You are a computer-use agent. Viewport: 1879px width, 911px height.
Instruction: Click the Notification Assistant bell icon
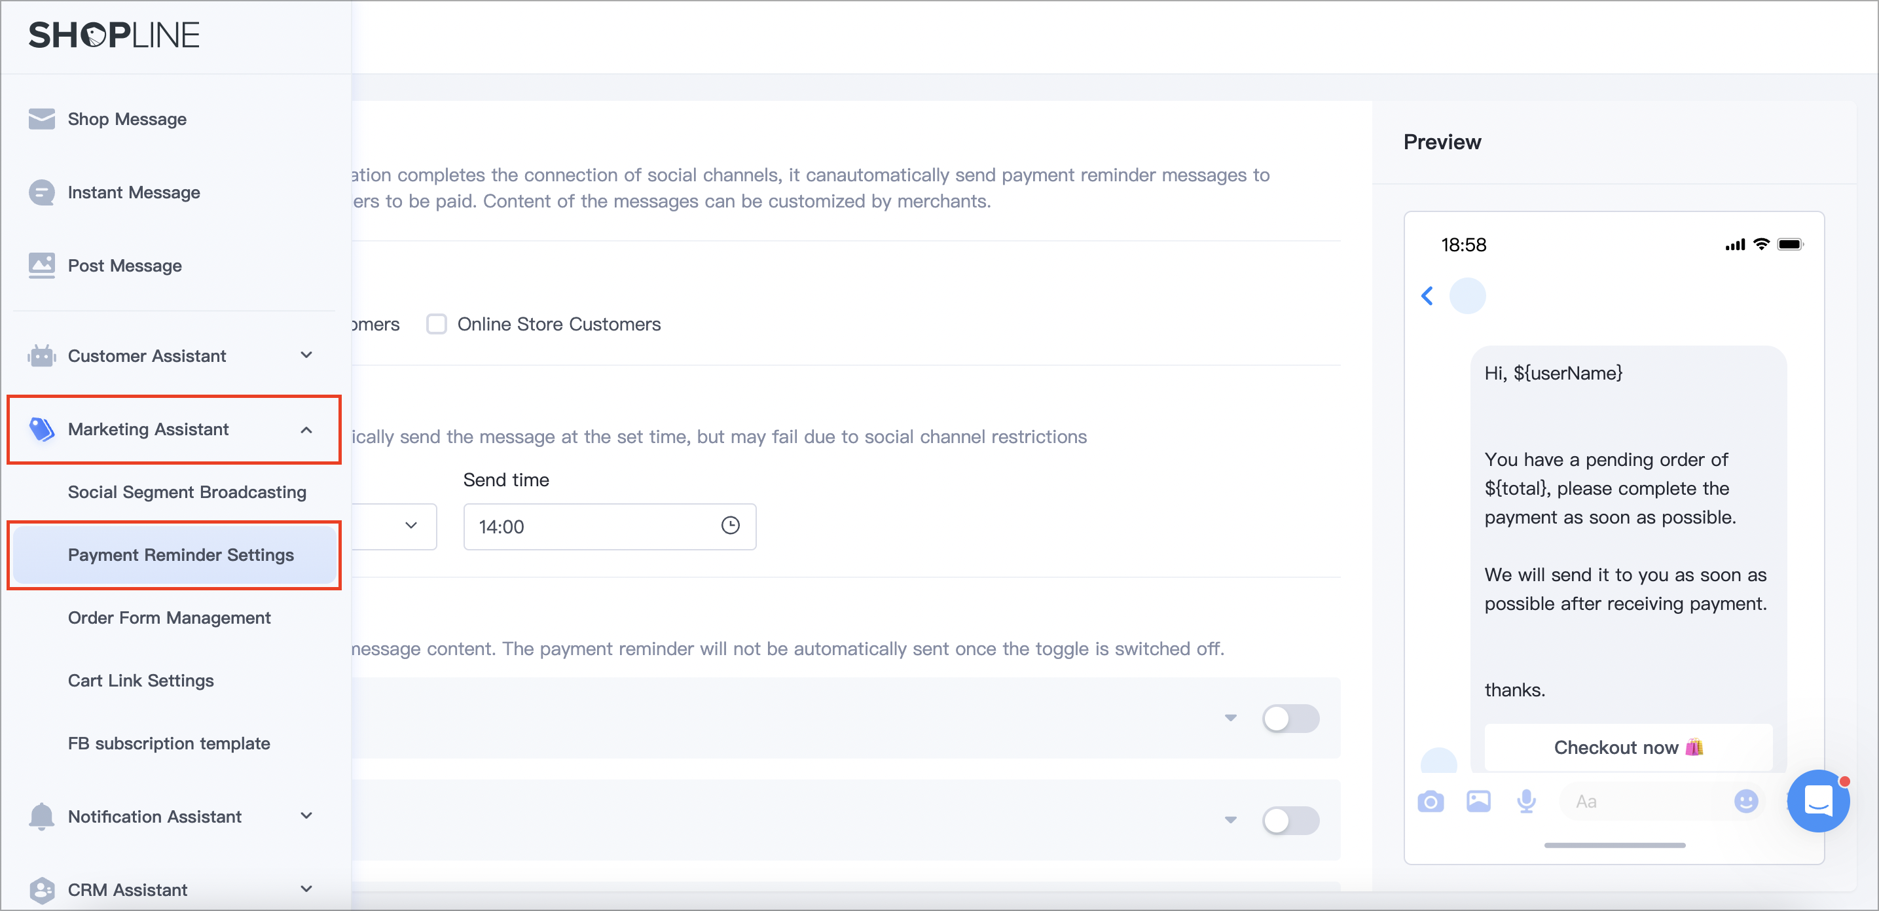click(42, 816)
